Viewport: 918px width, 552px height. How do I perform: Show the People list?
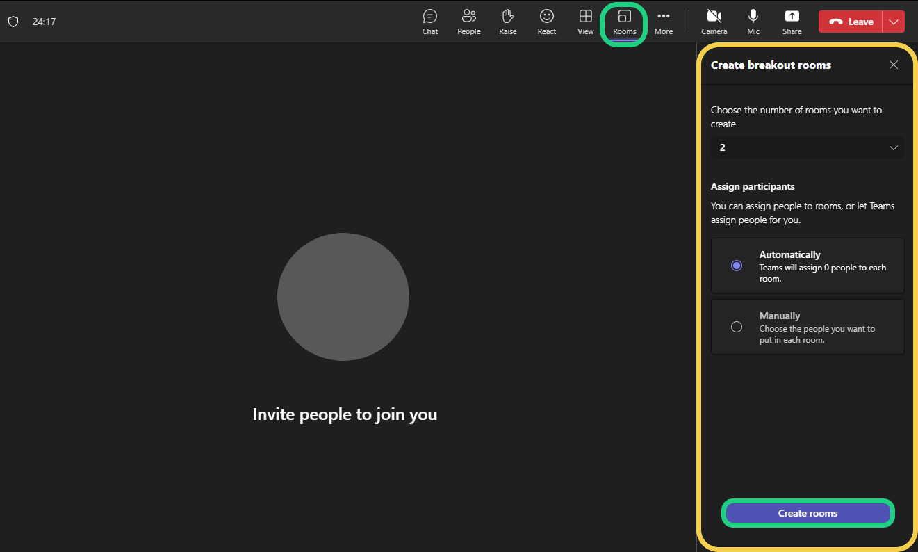click(469, 22)
